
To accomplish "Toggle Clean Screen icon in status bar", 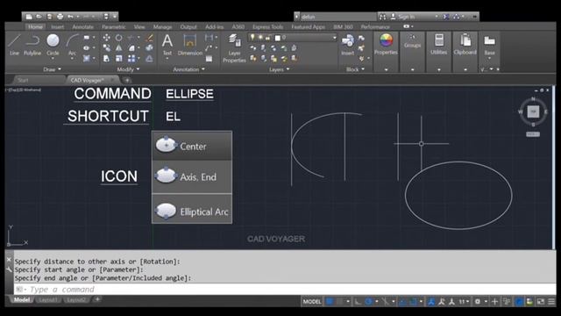I will pos(541,302).
